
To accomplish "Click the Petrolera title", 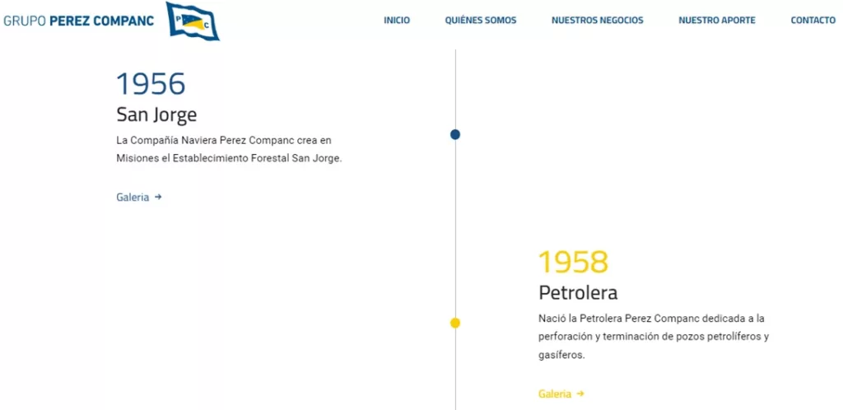I will (578, 293).
